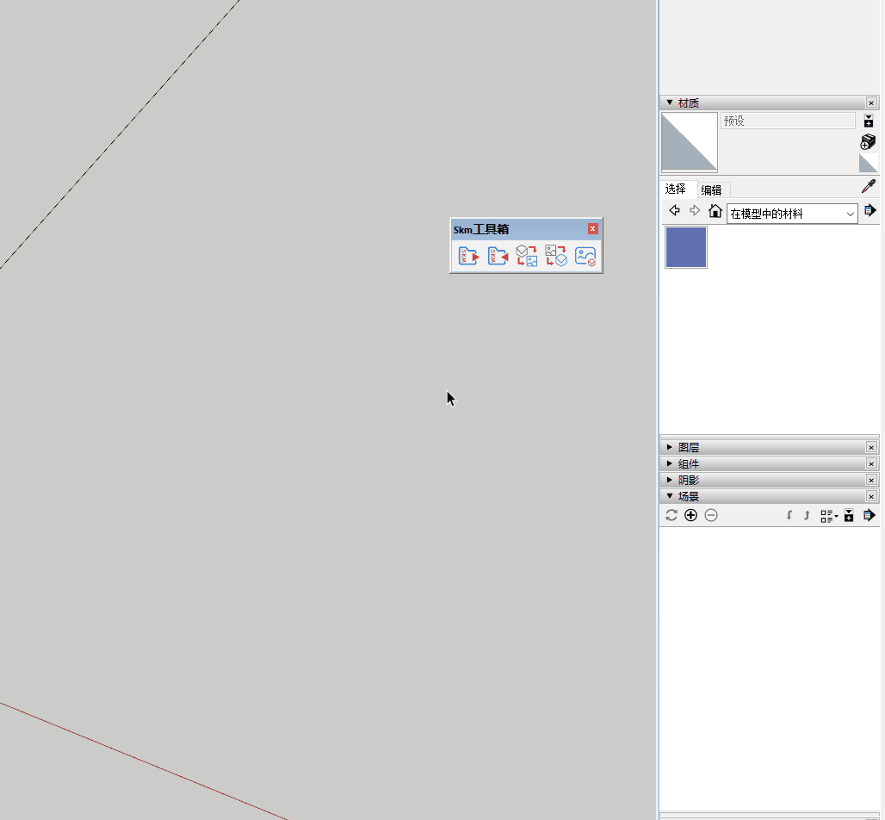885x820 pixels.
Task: Click the create material icon in the materials panel
Action: (867, 141)
